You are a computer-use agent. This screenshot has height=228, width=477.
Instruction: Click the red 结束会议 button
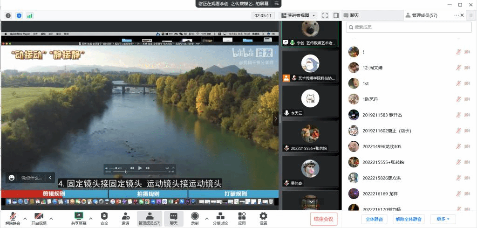[323, 219]
